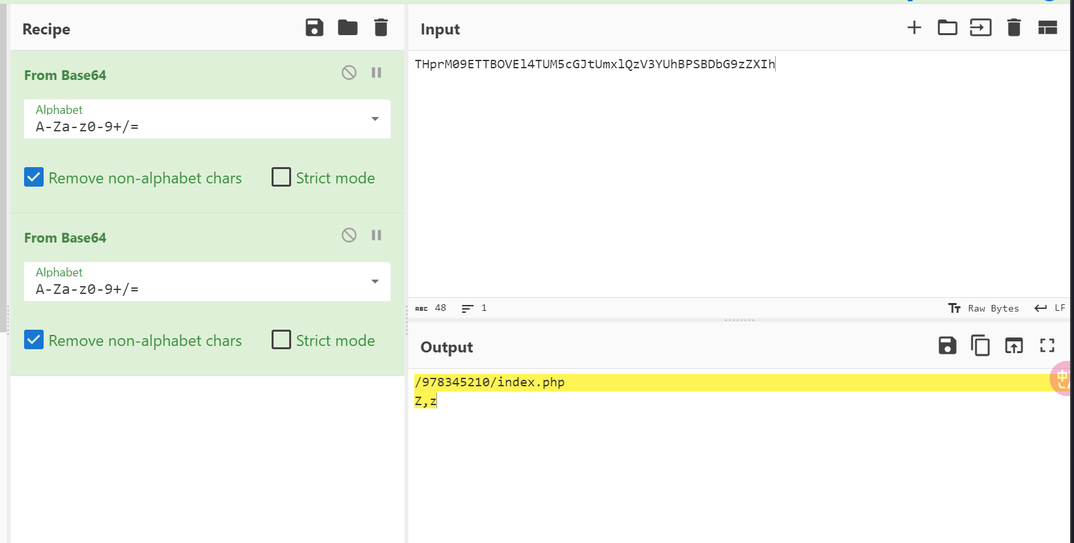Load a saved recipe
This screenshot has height=543, width=1074.
pos(348,28)
